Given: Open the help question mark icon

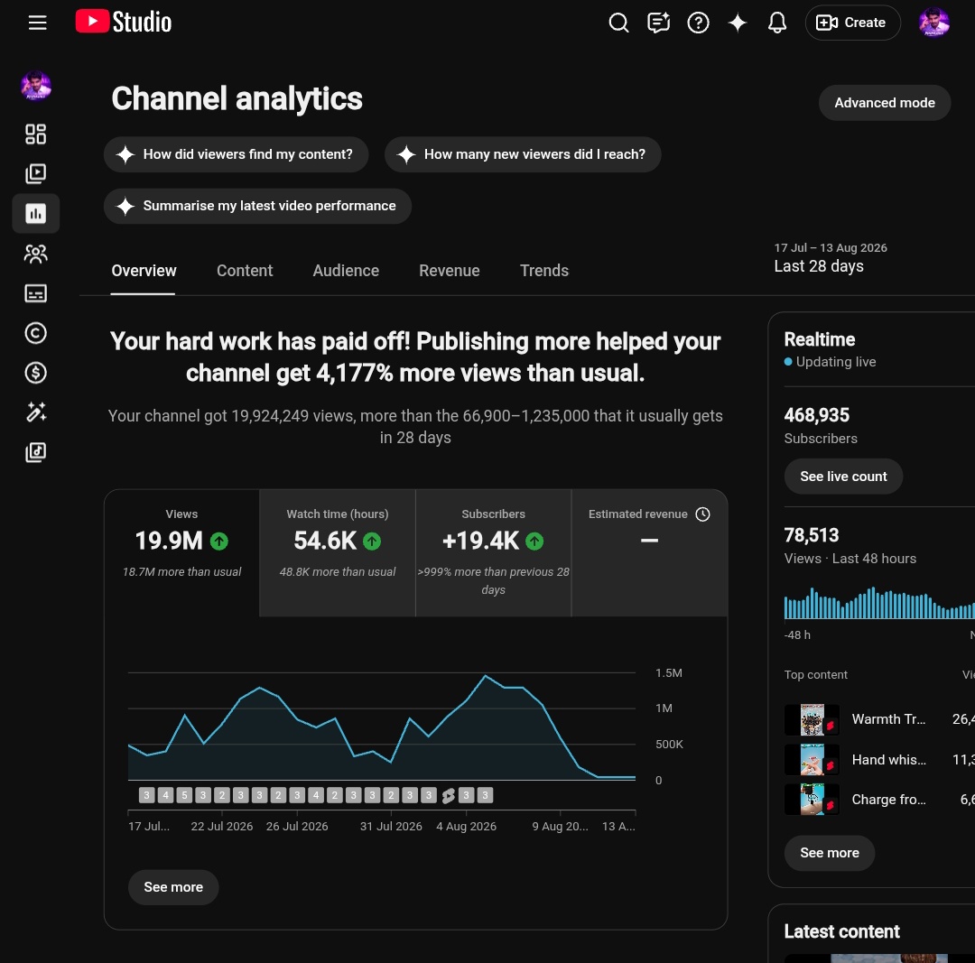Looking at the screenshot, I should pos(698,23).
